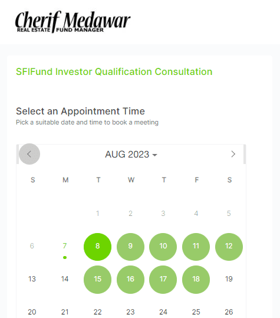The image size is (280, 318).
Task: Click date 22 in the calendar
Action: [97, 312]
